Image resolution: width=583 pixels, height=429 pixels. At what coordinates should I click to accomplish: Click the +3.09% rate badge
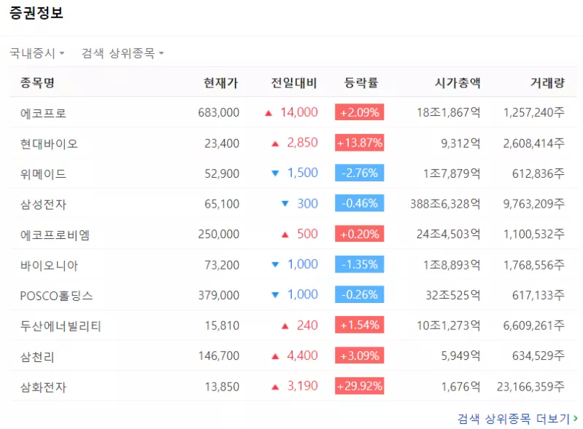pos(359,355)
